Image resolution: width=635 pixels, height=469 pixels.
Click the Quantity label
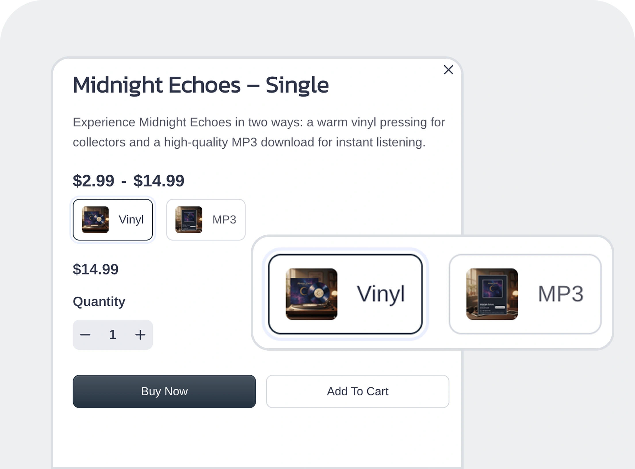click(x=99, y=302)
